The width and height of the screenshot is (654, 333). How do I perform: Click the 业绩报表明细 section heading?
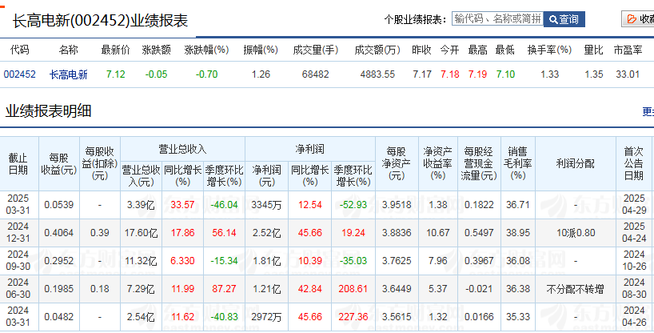click(x=48, y=111)
